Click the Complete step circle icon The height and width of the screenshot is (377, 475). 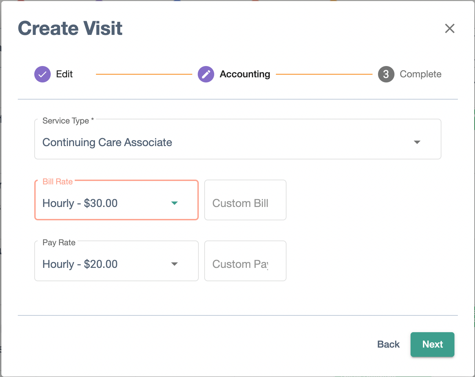coord(386,74)
